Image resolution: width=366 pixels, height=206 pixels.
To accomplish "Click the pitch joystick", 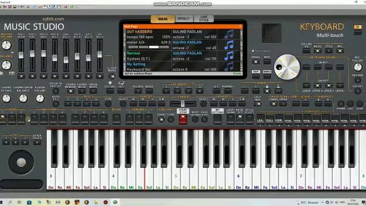I will 21,163.
